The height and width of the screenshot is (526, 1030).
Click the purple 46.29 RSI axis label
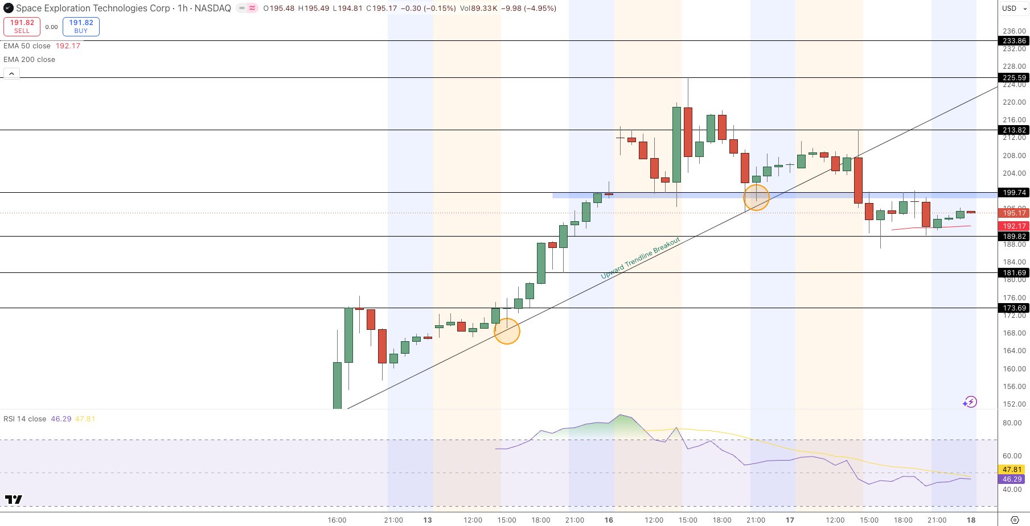(1012, 479)
